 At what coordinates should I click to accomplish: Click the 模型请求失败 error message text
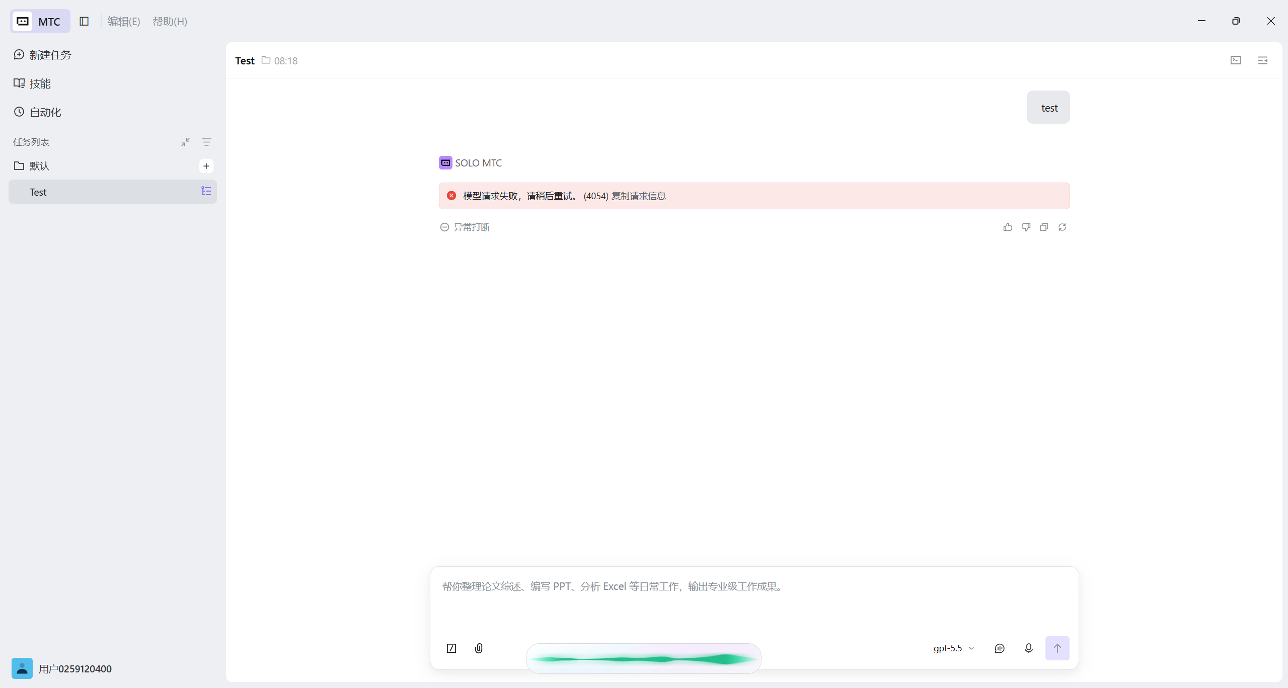pyautogui.click(x=520, y=196)
